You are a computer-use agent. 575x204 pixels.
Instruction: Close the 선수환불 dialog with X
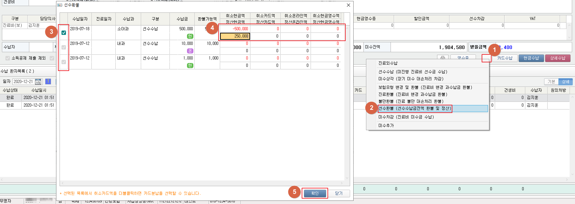click(x=348, y=5)
